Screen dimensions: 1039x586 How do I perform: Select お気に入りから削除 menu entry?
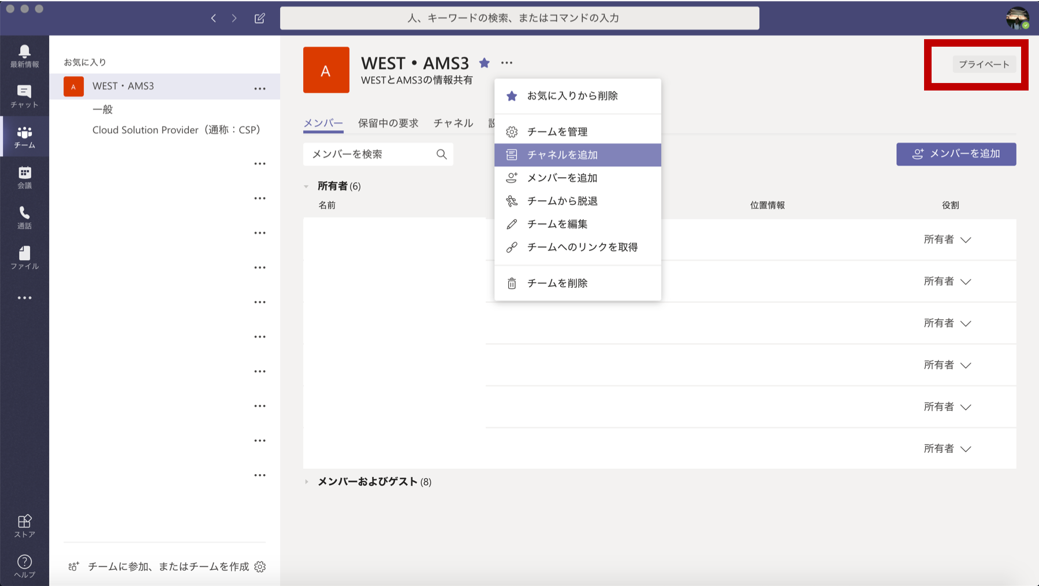[x=578, y=96]
